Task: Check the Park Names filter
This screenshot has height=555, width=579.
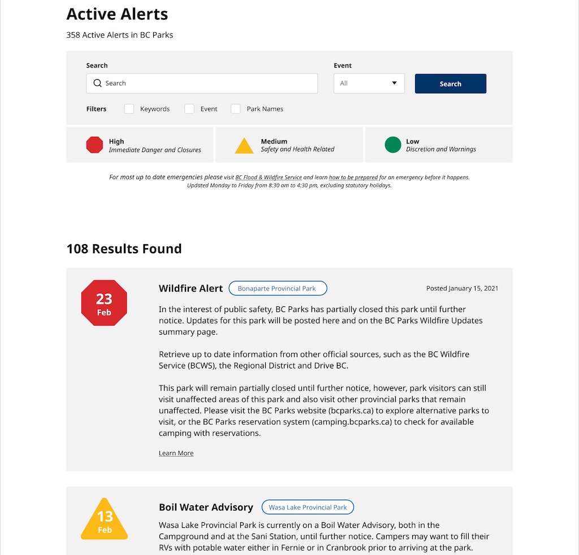Action: tap(236, 109)
